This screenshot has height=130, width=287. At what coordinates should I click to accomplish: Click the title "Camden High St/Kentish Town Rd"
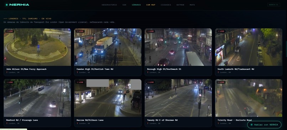[x=95, y=69]
